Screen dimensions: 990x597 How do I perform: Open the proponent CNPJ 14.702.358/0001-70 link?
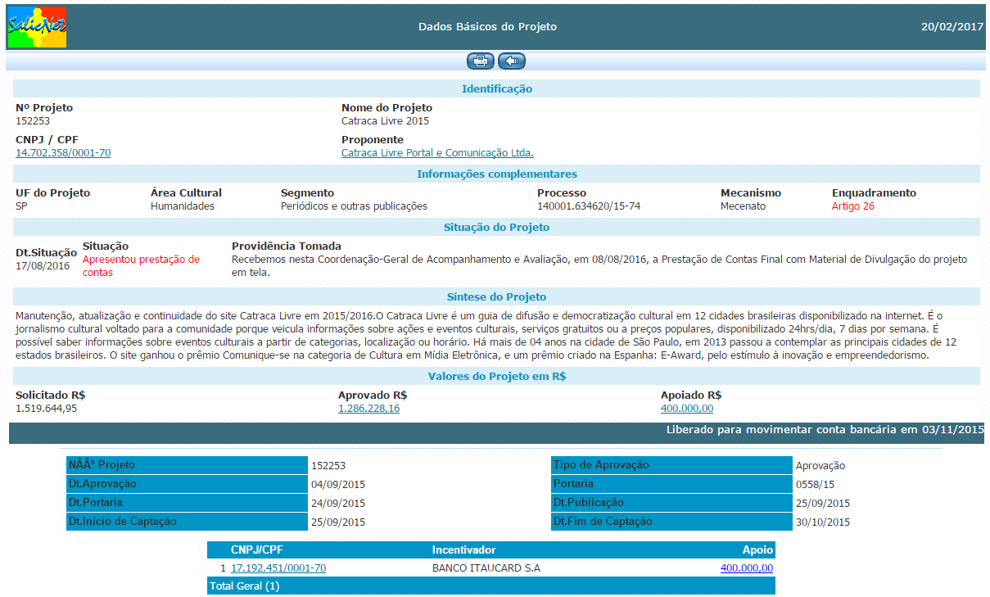click(x=63, y=153)
